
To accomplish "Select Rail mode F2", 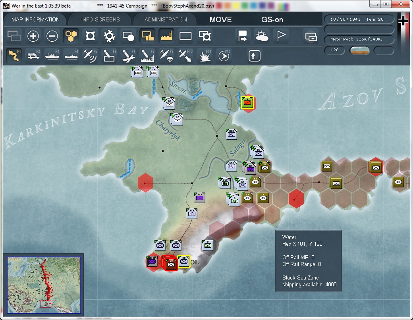I will [x=33, y=56].
